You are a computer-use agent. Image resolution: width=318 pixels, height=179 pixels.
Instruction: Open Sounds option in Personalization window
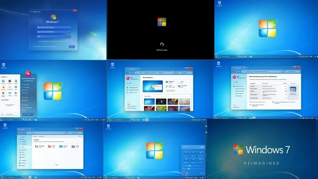[x=170, y=86]
